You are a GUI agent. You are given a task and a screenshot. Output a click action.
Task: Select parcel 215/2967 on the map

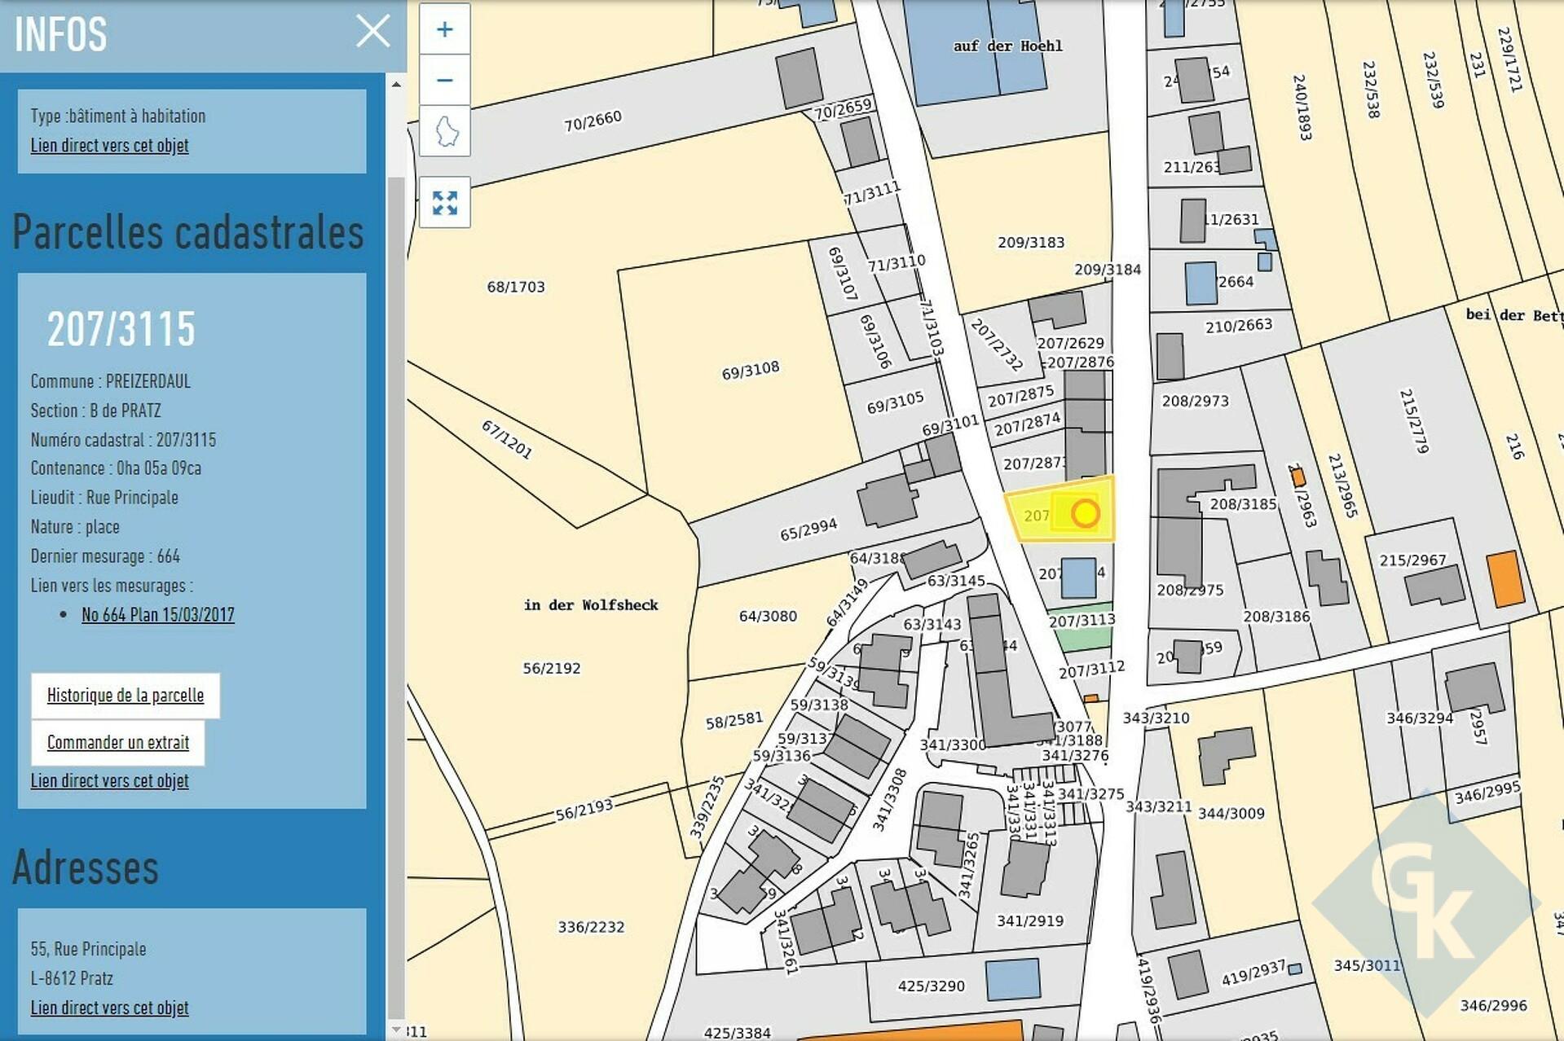pos(1412,560)
